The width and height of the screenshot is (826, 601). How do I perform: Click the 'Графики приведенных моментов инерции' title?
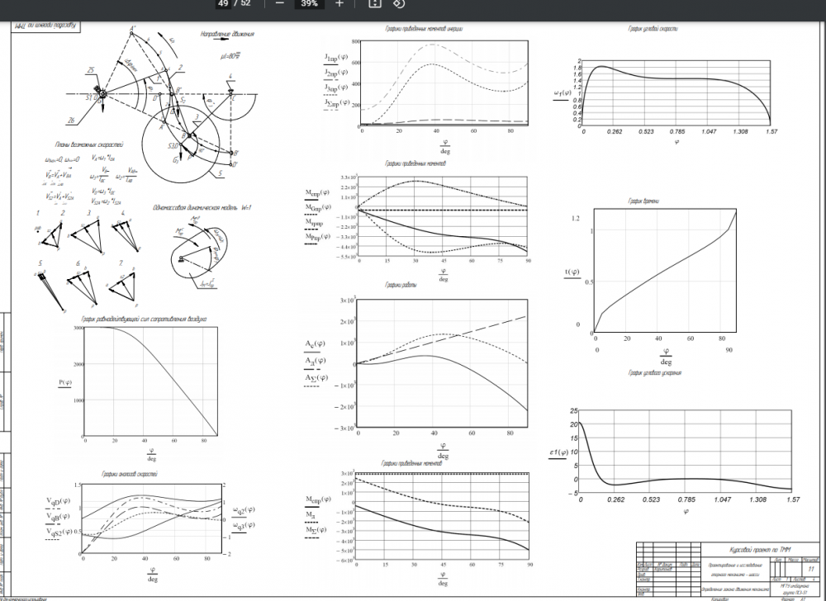(x=424, y=29)
